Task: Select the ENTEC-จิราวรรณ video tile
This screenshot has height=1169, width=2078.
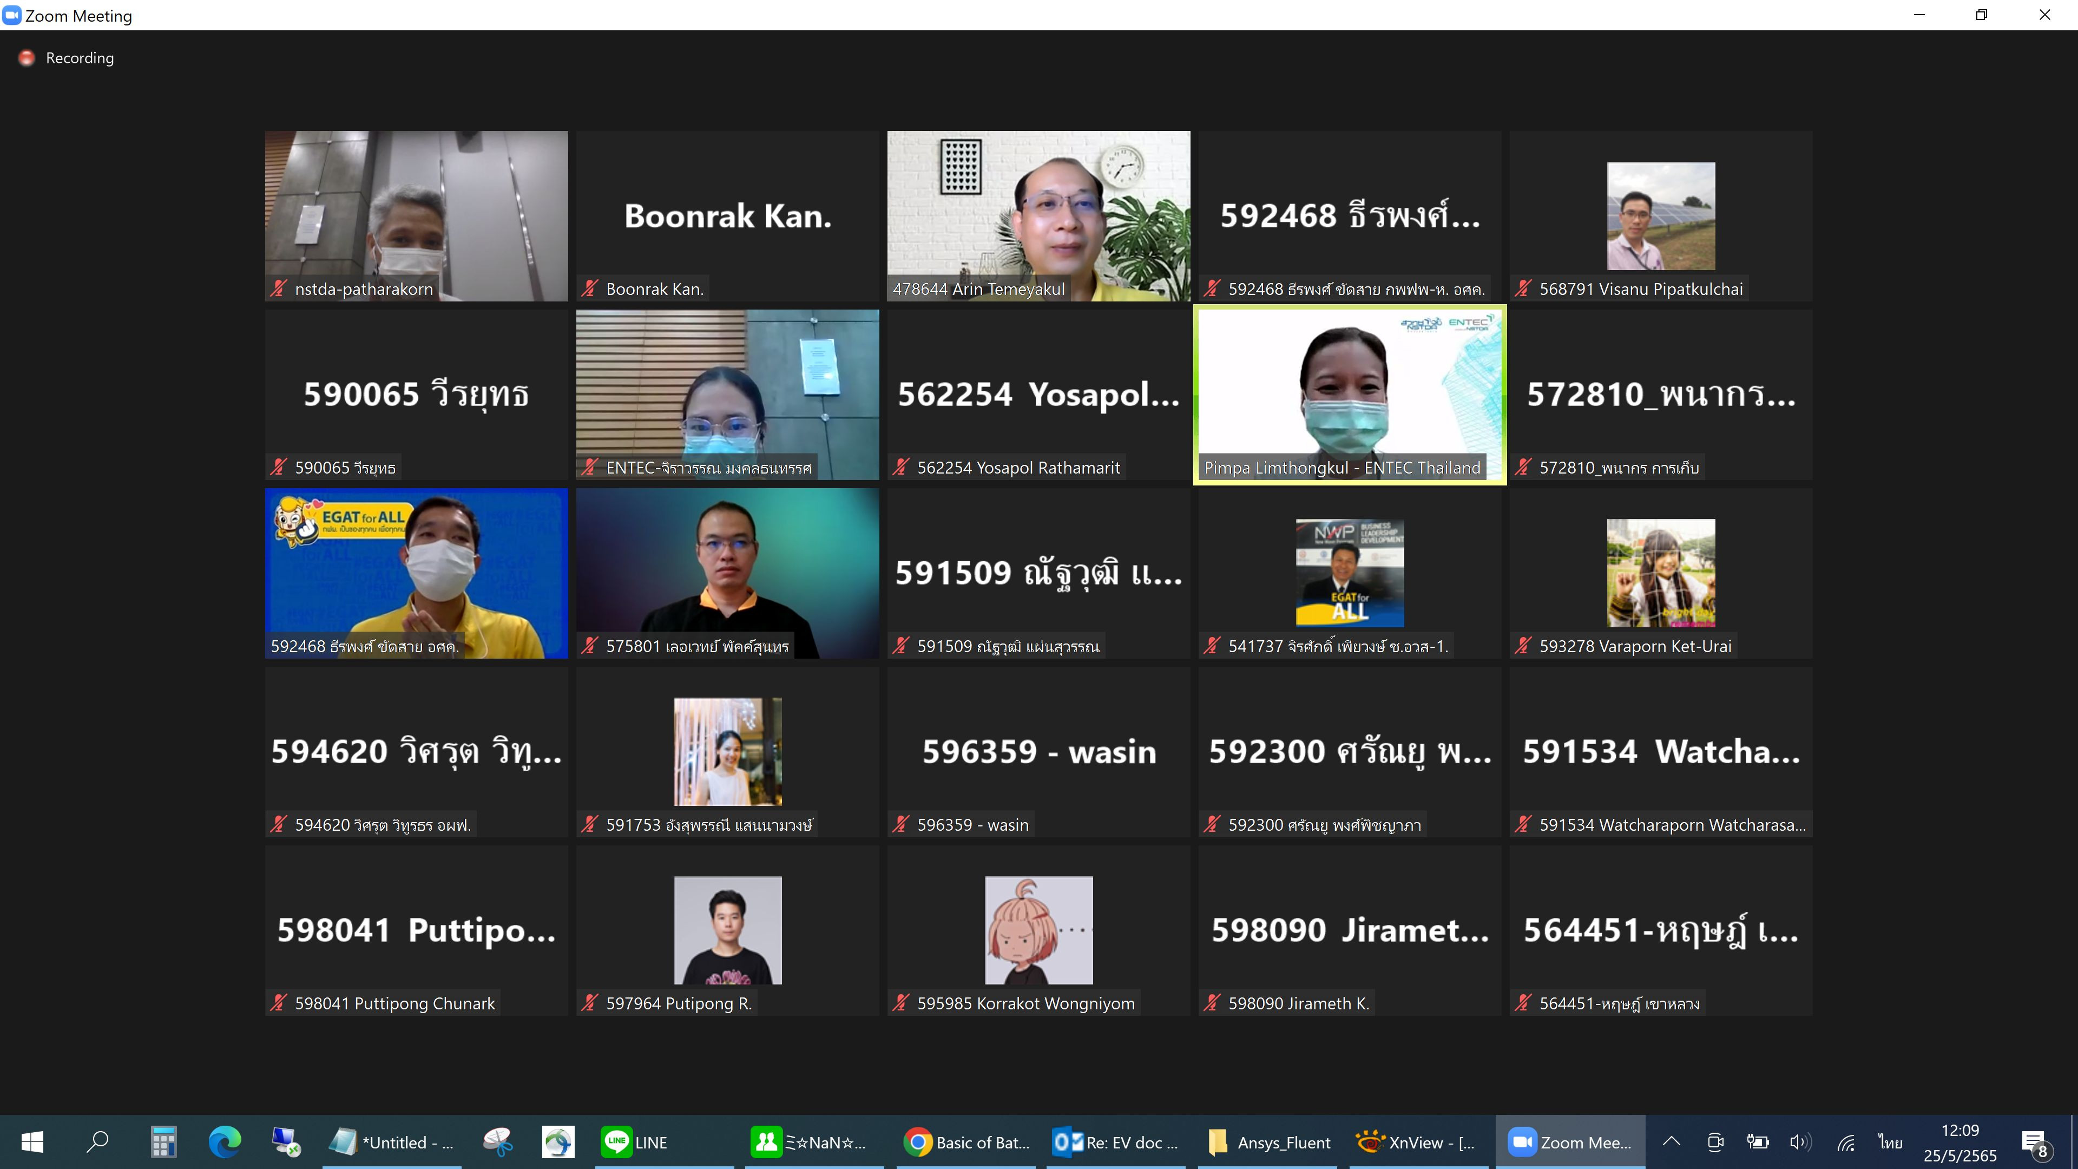Action: [x=728, y=395]
